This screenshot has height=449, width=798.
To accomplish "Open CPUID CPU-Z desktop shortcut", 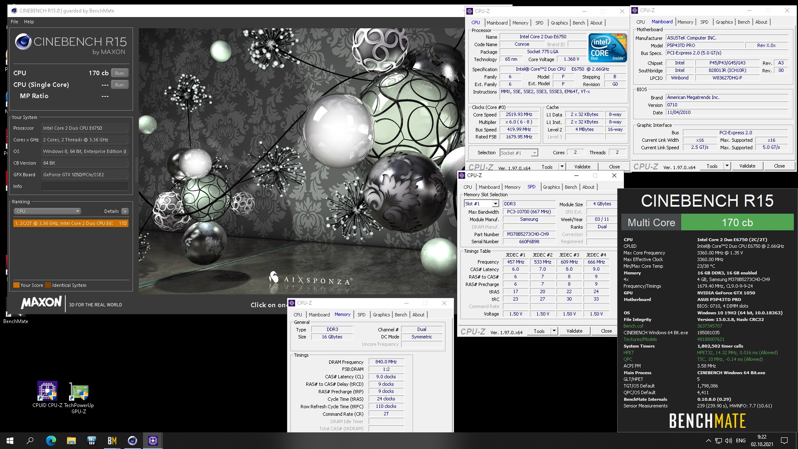I will coord(47,395).
